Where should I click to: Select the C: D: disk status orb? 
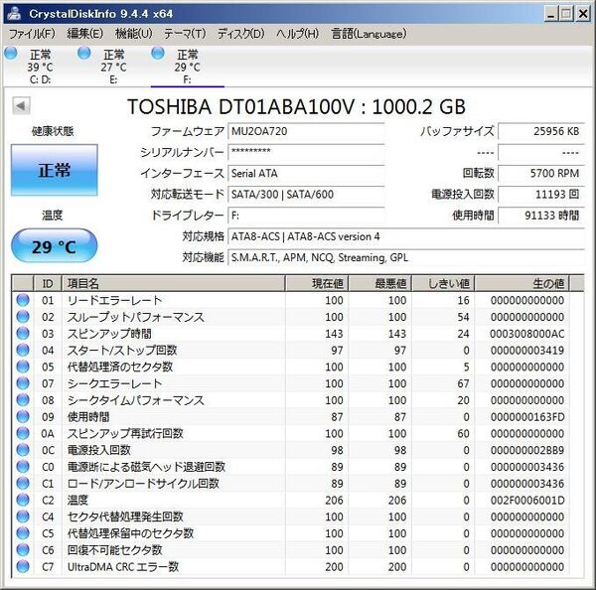point(11,54)
